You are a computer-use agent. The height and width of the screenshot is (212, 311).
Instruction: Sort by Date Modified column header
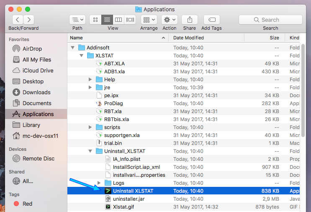pos(206,38)
